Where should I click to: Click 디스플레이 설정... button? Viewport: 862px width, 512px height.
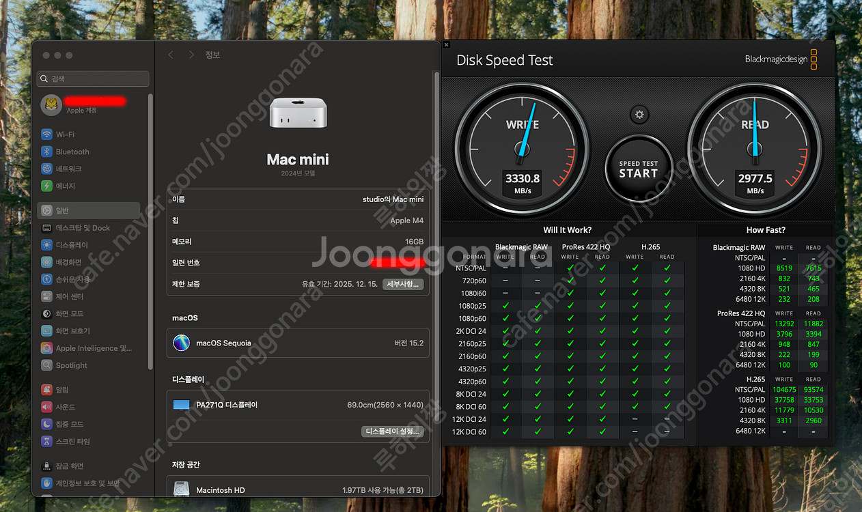coord(393,431)
